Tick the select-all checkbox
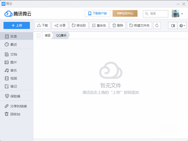Viewport: 188px width, 141px height. [38, 36]
